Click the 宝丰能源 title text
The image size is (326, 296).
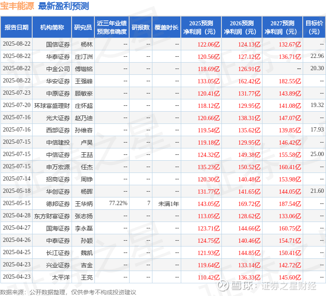(x=17, y=6)
